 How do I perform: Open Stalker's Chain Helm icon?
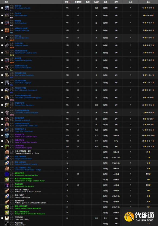pos(7,68)
